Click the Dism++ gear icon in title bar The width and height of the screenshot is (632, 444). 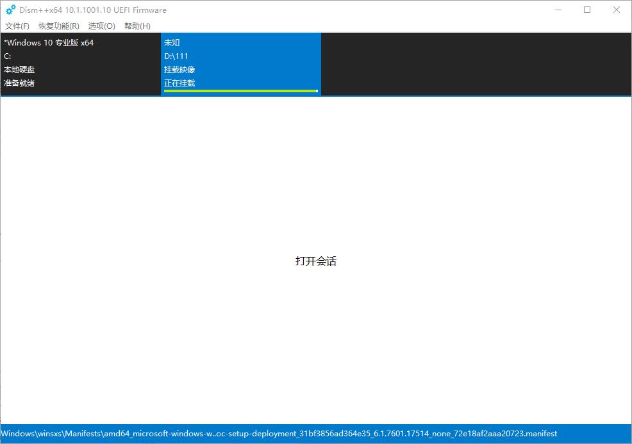10,10
